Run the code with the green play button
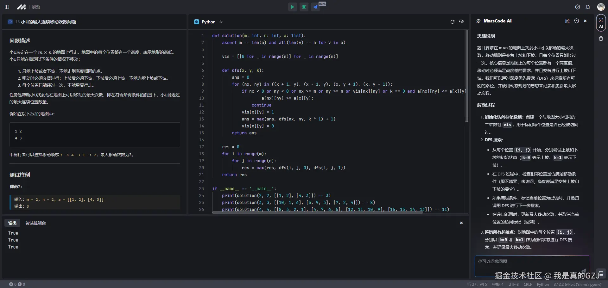608x288 pixels. click(292, 7)
